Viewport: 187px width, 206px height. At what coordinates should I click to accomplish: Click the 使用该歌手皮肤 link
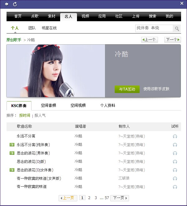156,89
